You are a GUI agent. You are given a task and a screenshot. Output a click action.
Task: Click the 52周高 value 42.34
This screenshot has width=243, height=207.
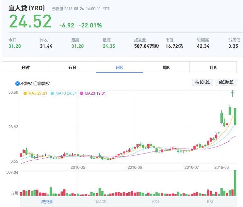coord(203,46)
